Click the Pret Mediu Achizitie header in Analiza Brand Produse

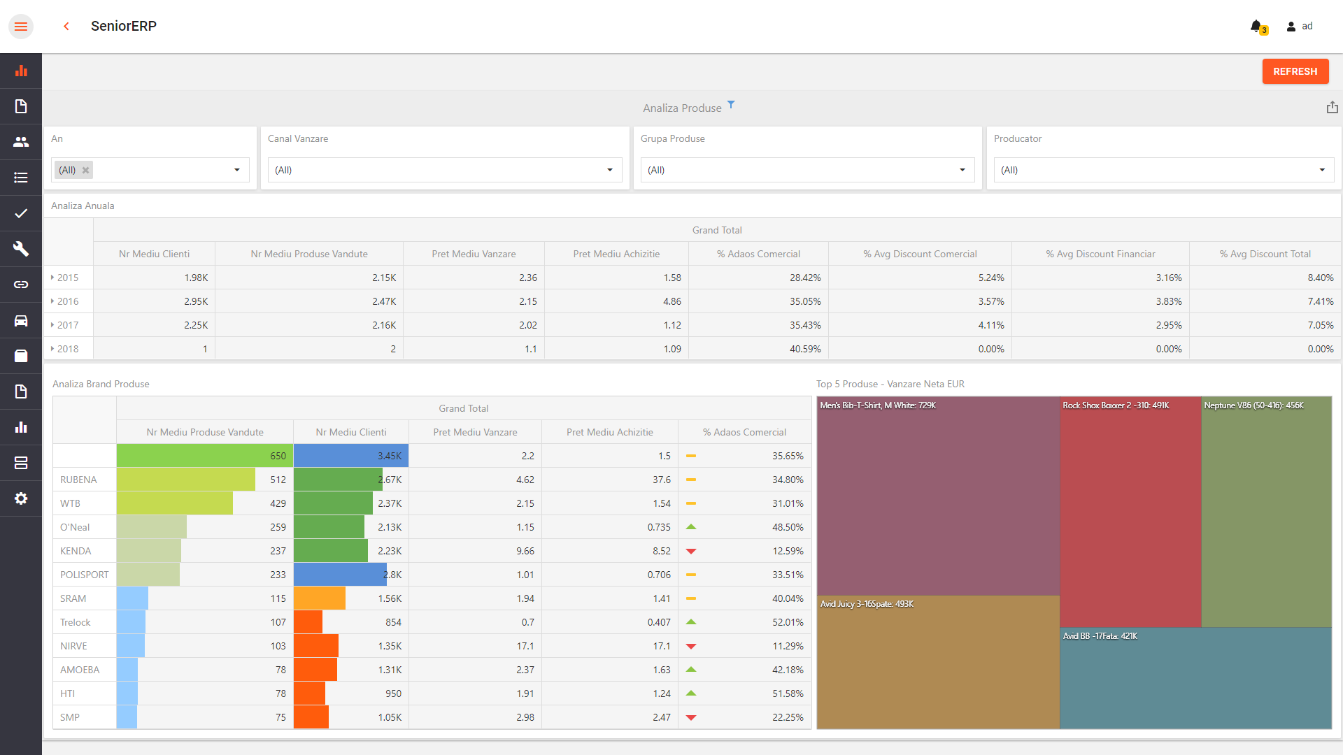[609, 432]
